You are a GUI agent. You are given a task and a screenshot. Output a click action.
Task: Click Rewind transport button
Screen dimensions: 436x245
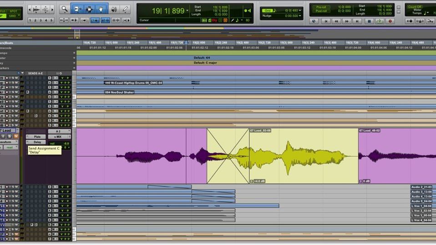pyautogui.click(x=336, y=21)
